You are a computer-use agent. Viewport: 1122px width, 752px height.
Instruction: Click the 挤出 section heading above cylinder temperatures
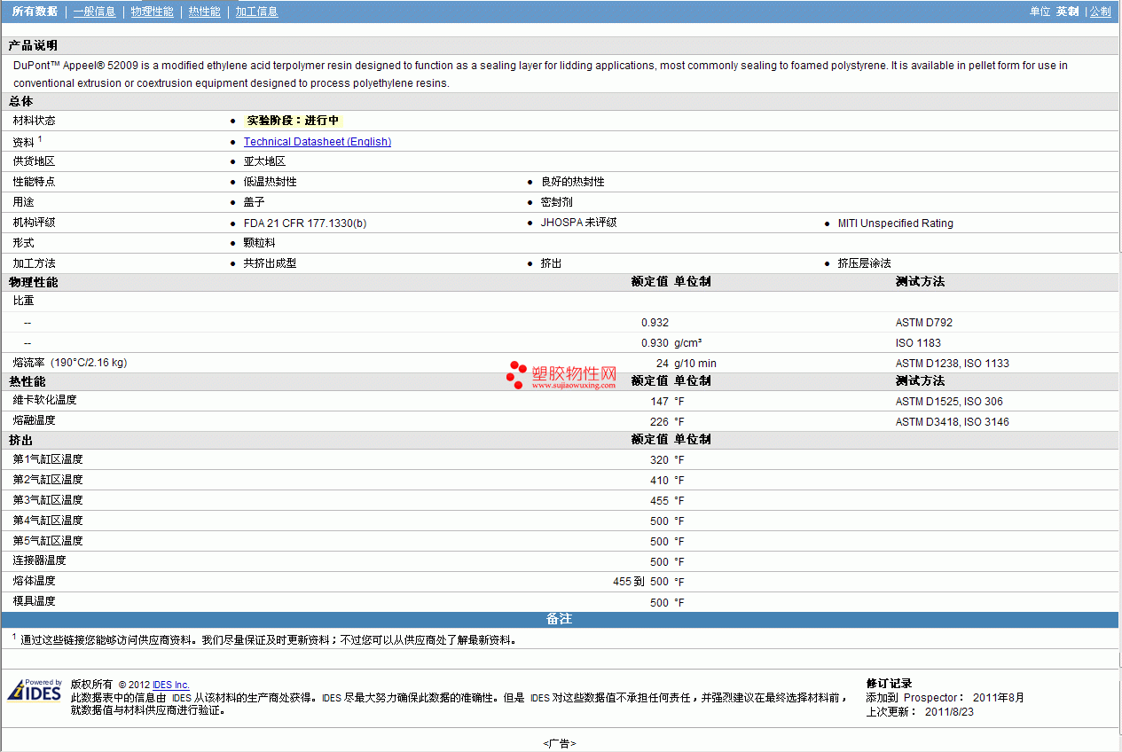pyautogui.click(x=21, y=440)
